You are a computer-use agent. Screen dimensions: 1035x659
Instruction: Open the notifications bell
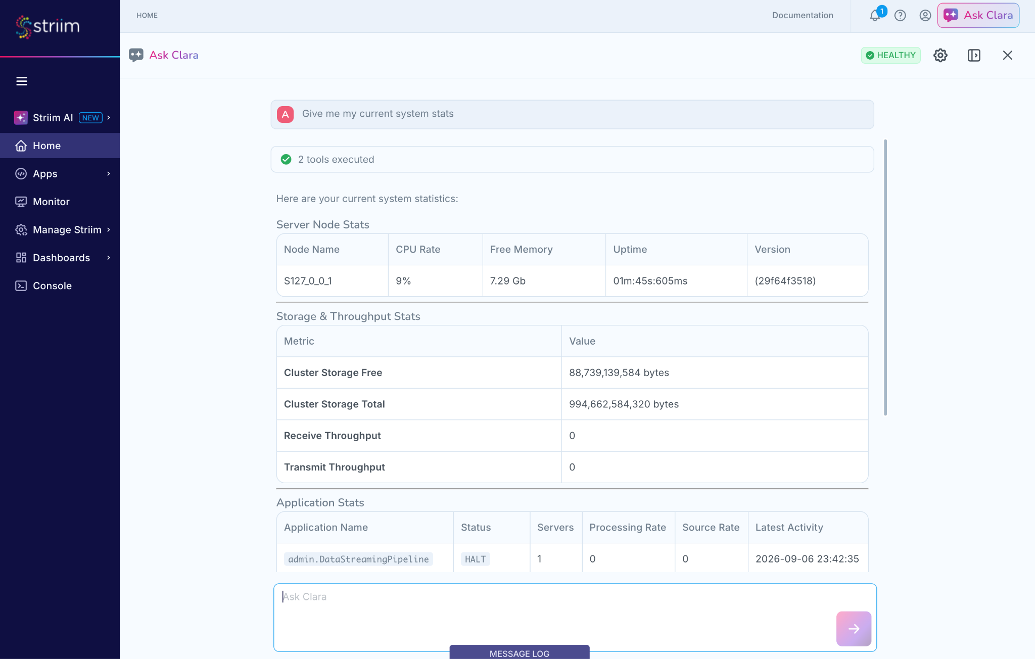[x=875, y=16]
